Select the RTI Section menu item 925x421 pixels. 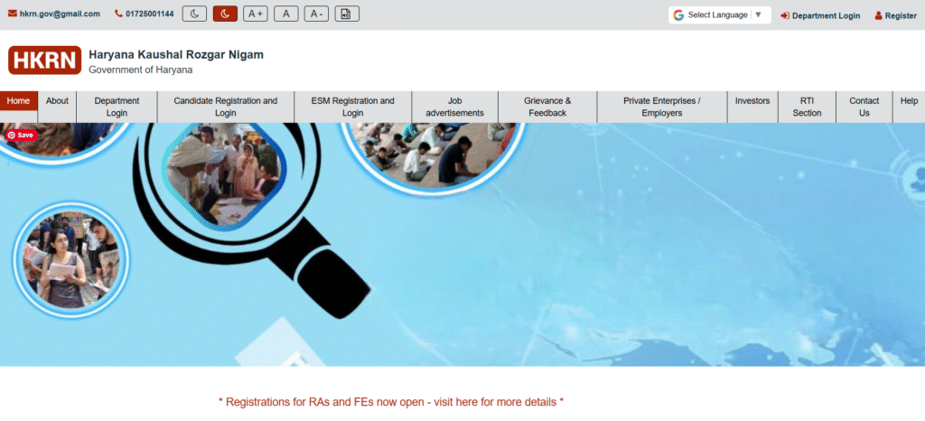point(807,107)
